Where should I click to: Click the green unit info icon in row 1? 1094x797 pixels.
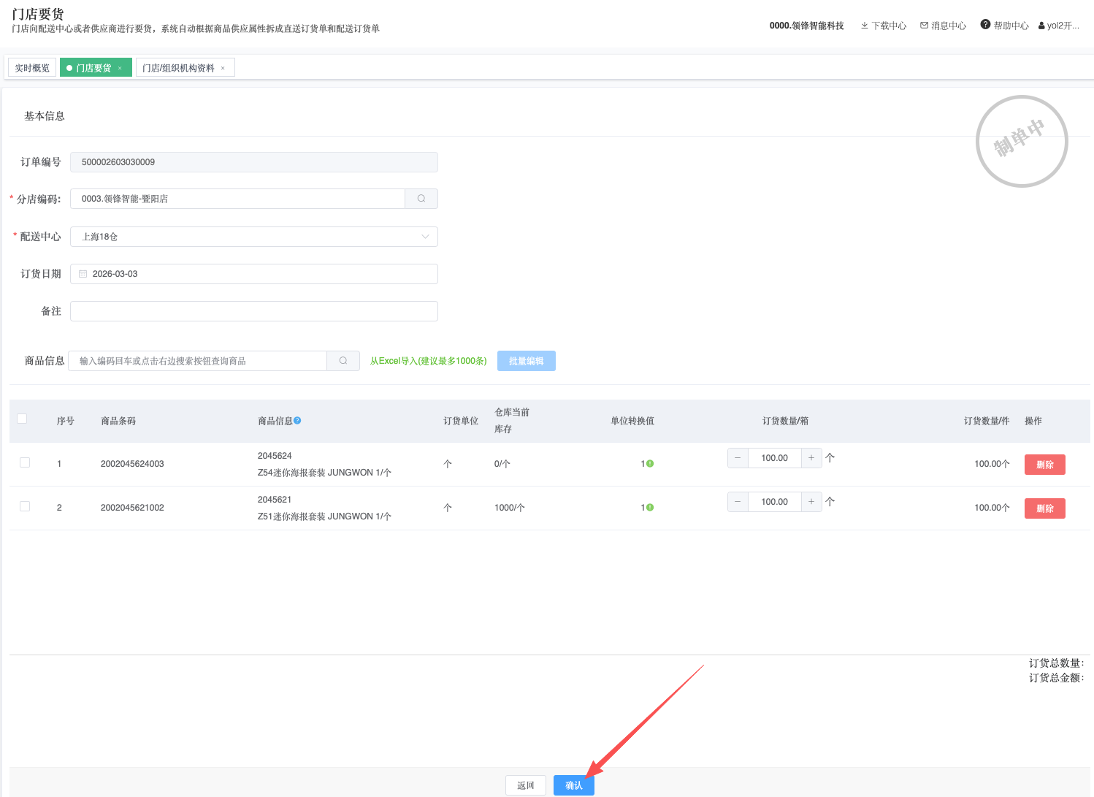point(650,464)
